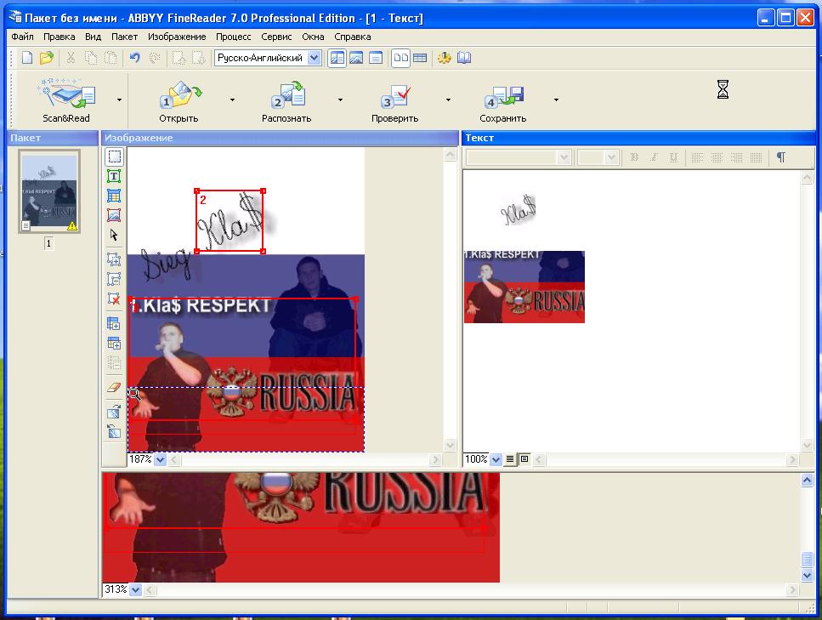Toggle the two-page view button

pos(400,58)
